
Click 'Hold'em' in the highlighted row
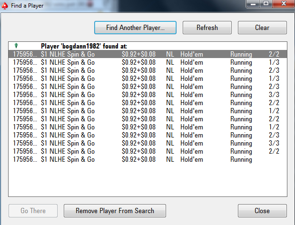192,54
